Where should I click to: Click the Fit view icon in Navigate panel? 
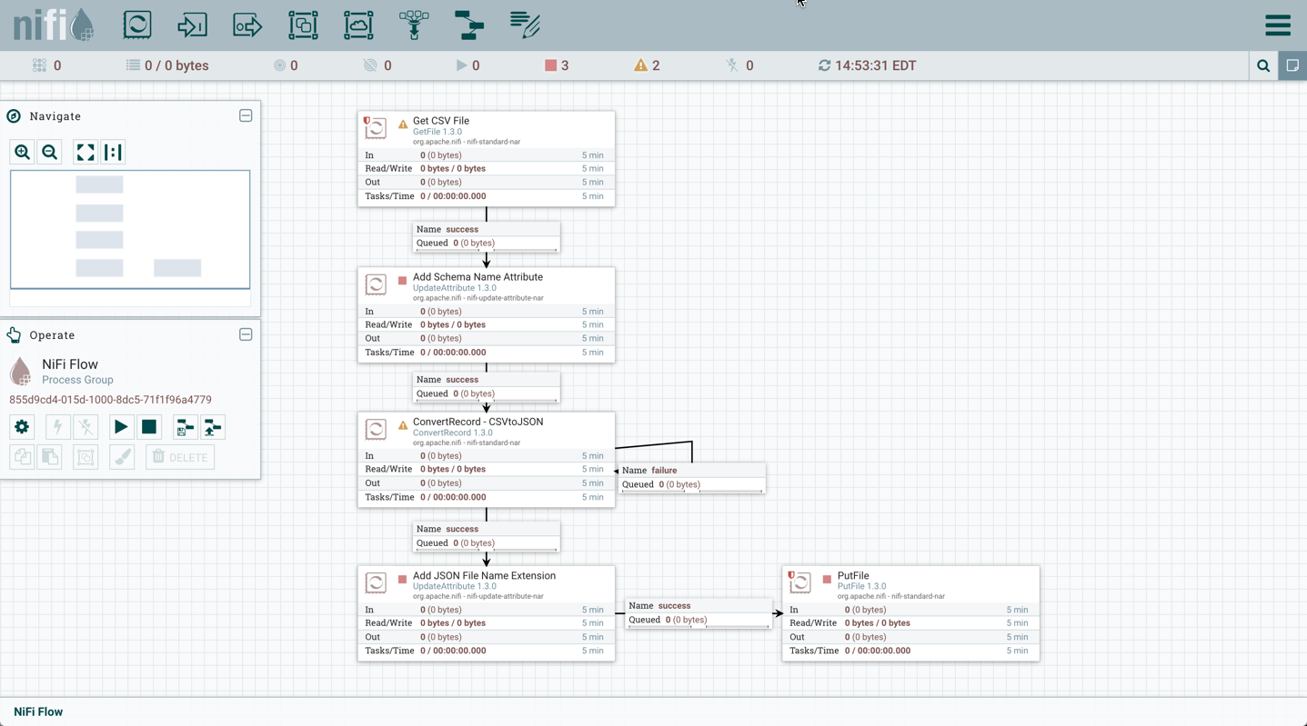pyautogui.click(x=85, y=152)
